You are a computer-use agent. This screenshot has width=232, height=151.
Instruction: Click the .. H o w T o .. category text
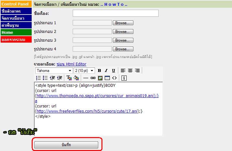tap(114, 5)
